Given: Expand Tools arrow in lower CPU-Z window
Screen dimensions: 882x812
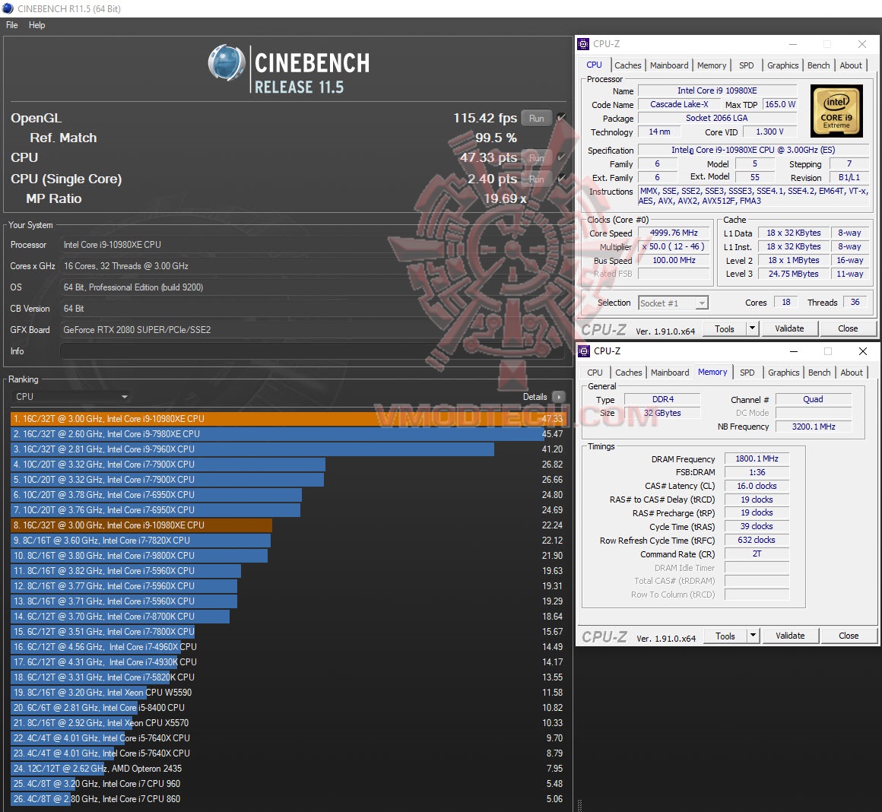Looking at the screenshot, I should [x=753, y=636].
